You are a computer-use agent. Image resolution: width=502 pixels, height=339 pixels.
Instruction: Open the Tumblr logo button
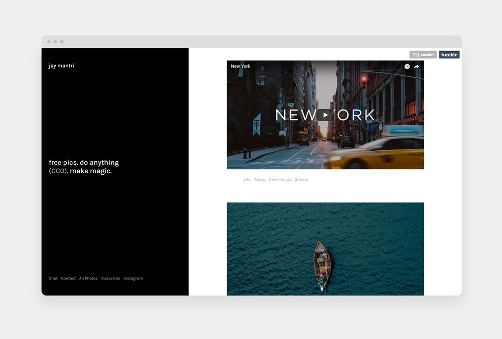[x=449, y=55]
